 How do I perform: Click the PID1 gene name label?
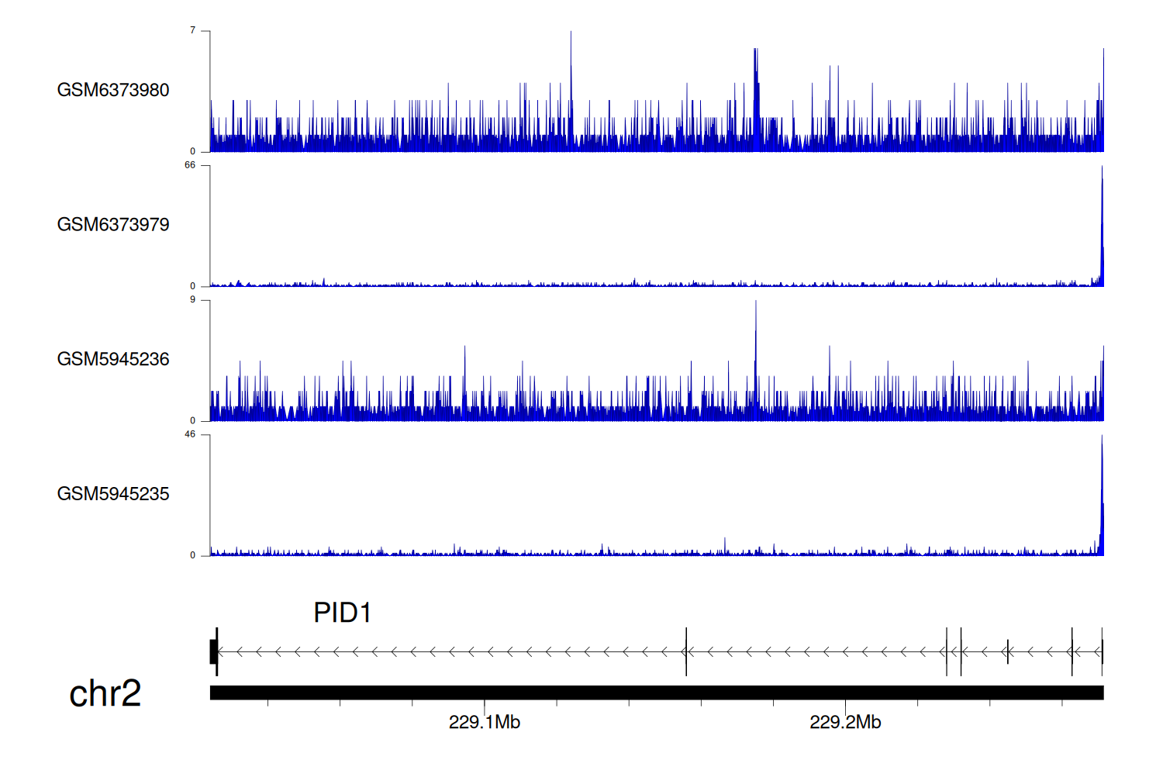pyautogui.click(x=342, y=613)
